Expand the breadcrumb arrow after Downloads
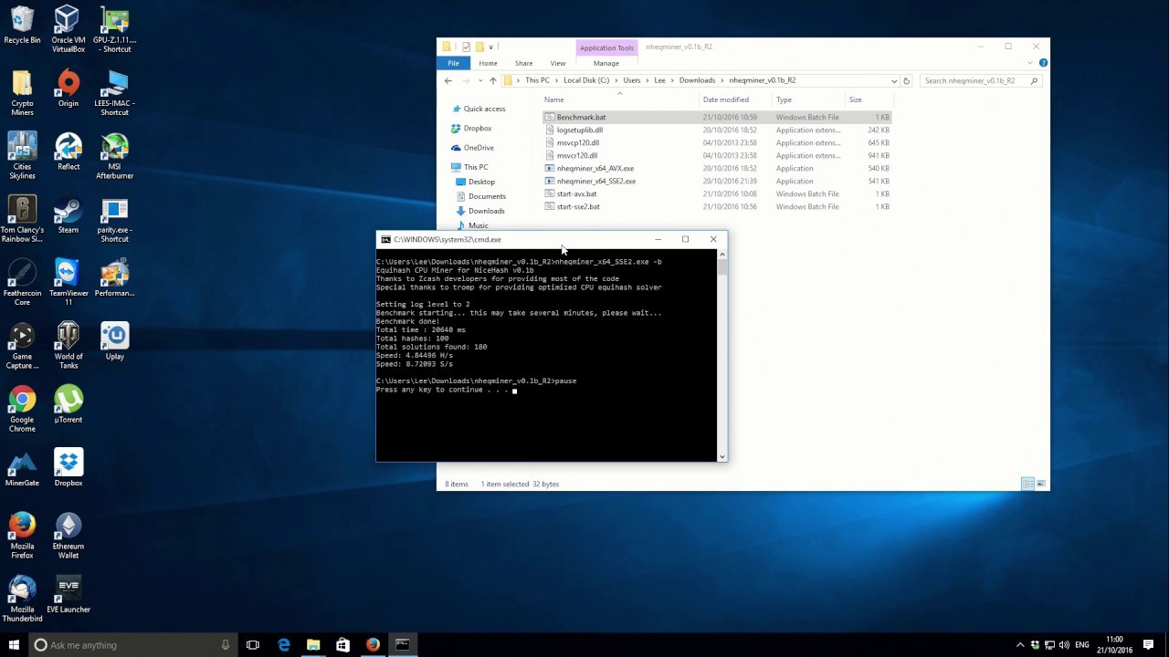 [722, 80]
